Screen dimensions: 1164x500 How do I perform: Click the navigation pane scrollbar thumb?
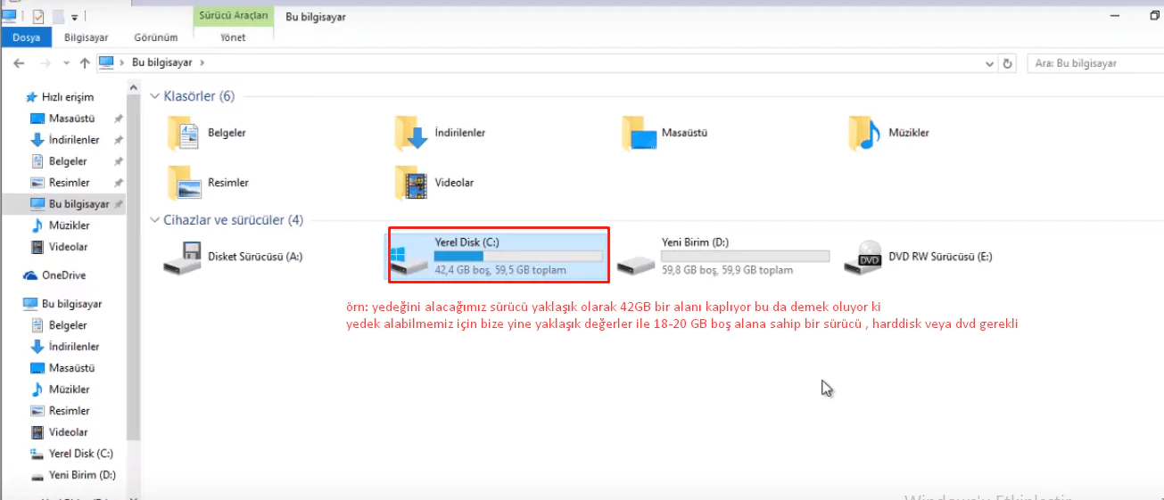click(134, 267)
